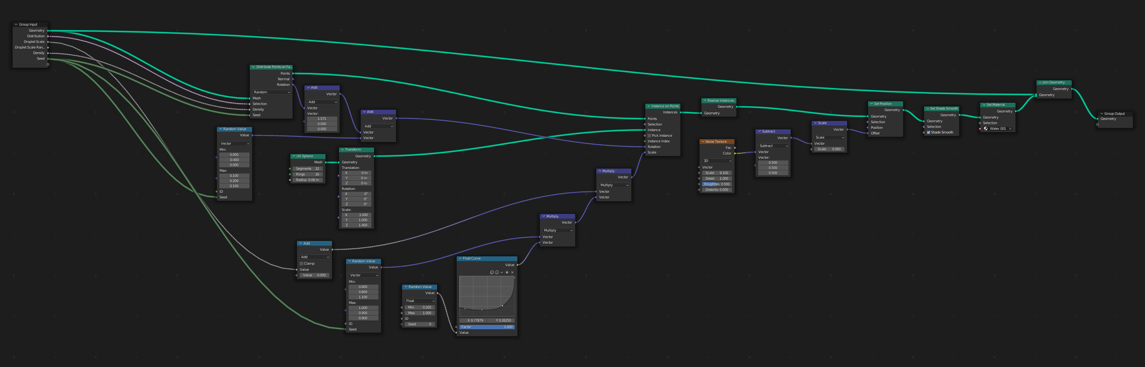Collapse the Set Shade Smooth node

(x=927, y=108)
